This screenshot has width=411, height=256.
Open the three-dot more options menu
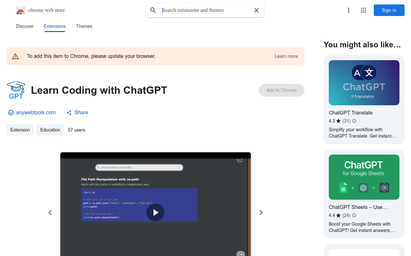point(349,10)
